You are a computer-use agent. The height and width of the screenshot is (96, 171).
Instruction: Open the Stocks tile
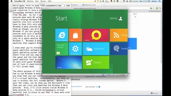96,62
